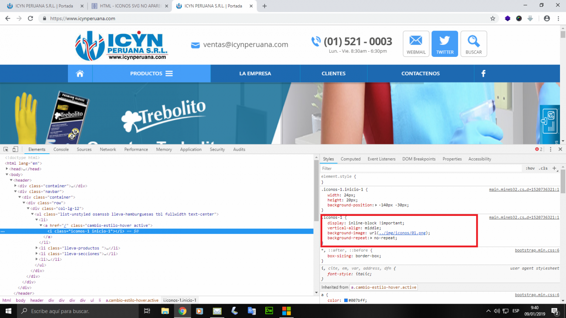Bookmark page with the star icon
This screenshot has width=566, height=318.
pos(492,18)
